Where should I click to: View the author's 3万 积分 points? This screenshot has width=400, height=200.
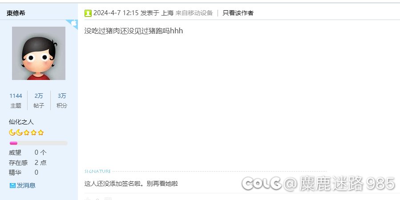click(62, 100)
